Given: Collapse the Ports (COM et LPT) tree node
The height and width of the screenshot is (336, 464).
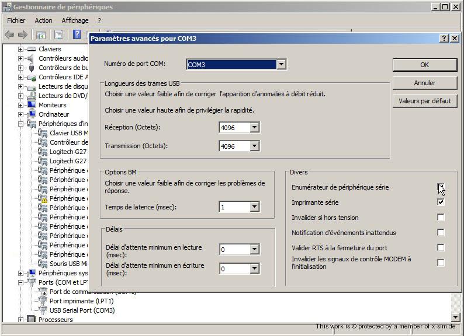Looking at the screenshot, I should point(21,282).
